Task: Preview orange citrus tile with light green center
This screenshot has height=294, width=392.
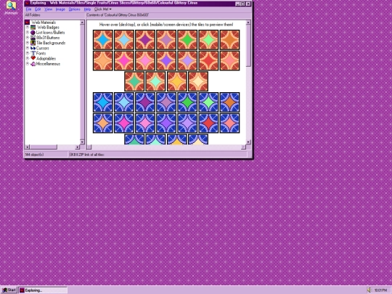Action: pos(208,40)
